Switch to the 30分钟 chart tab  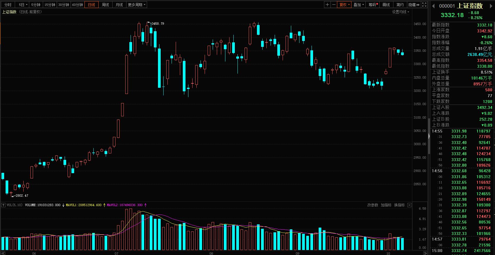tap(63, 5)
